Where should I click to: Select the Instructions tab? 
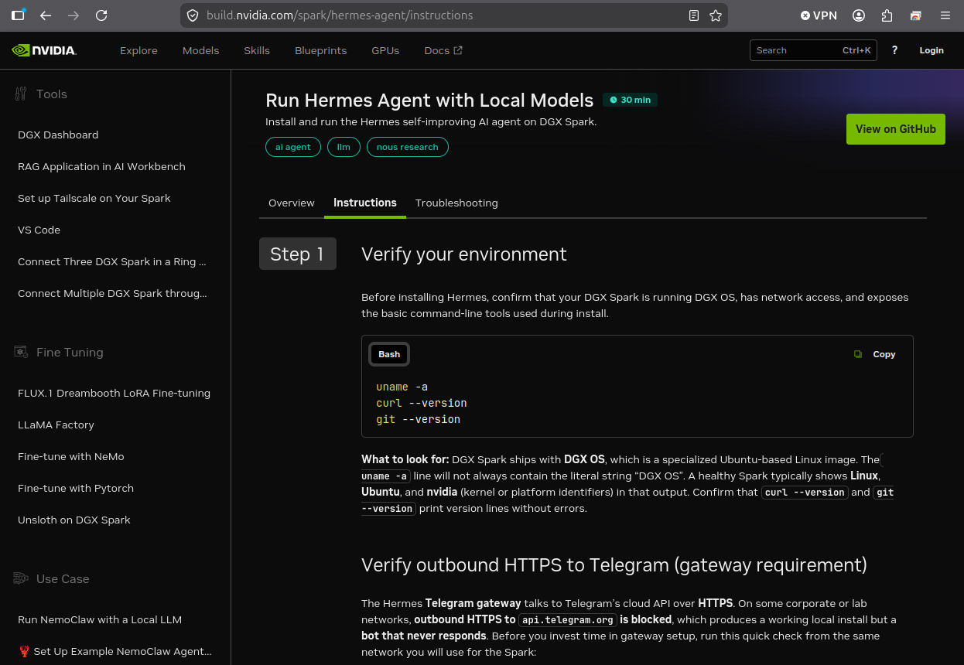click(x=365, y=203)
